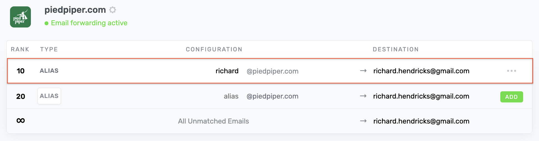This screenshot has width=539, height=141.
Task: Click the arrow in the unmatched emails row
Action: pos(363,121)
